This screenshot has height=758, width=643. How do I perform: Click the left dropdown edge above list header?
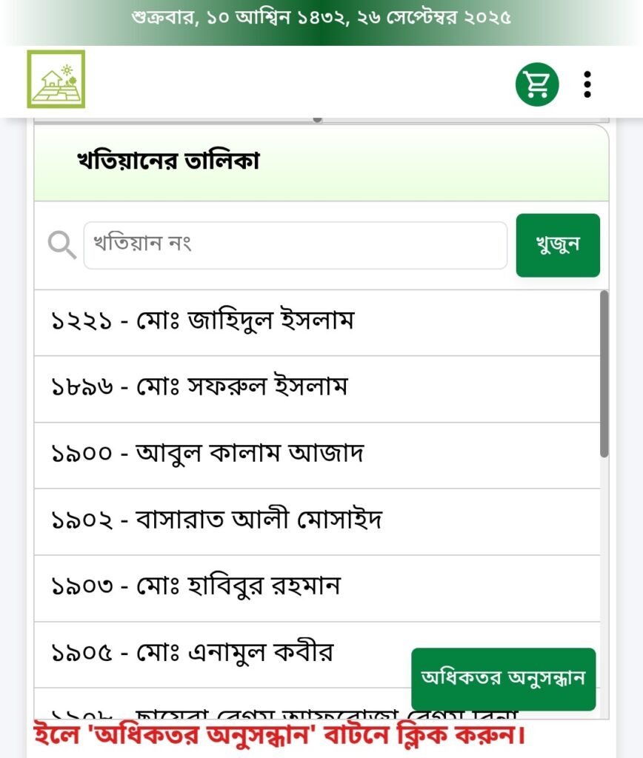point(178,120)
